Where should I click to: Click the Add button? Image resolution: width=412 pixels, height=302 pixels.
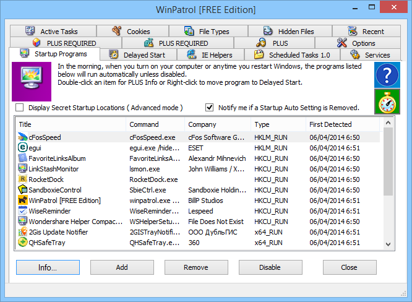click(x=122, y=267)
